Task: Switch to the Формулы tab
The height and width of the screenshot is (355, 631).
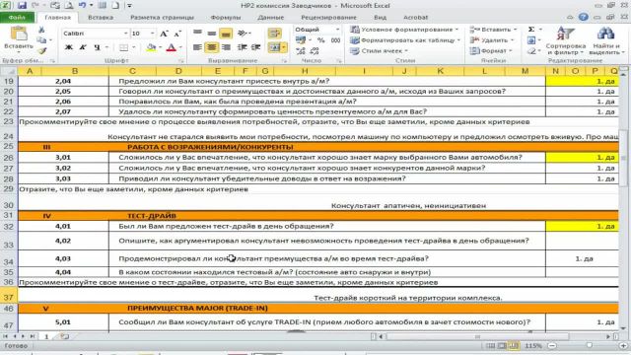Action: [x=226, y=18]
